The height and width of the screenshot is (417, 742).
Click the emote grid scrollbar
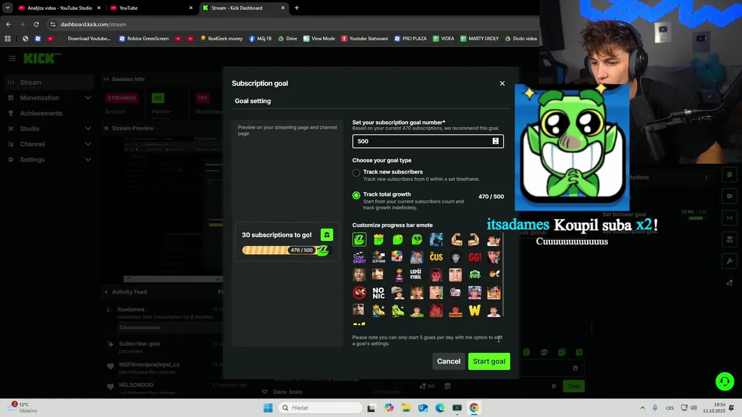(x=503, y=273)
